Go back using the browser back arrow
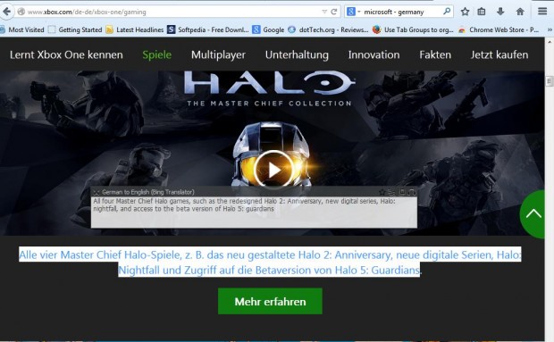This screenshot has width=554, height=342. coord(6,12)
